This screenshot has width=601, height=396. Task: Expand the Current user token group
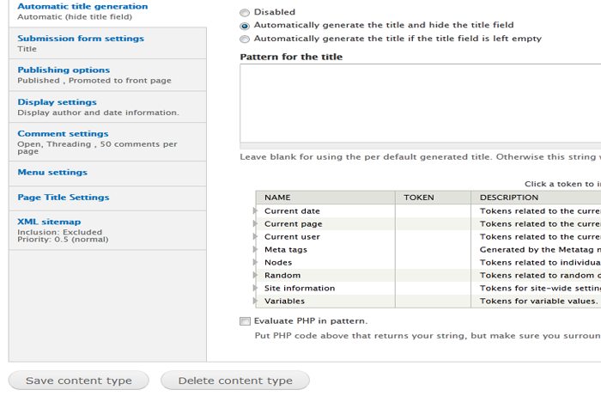(x=255, y=236)
